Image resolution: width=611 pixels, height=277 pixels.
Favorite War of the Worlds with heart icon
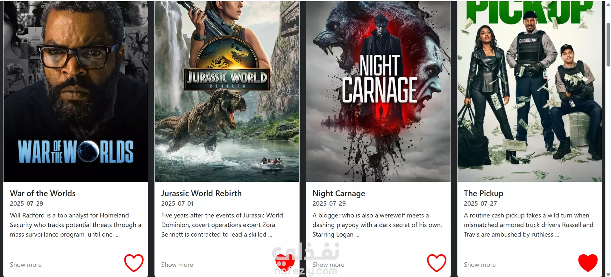(x=134, y=263)
